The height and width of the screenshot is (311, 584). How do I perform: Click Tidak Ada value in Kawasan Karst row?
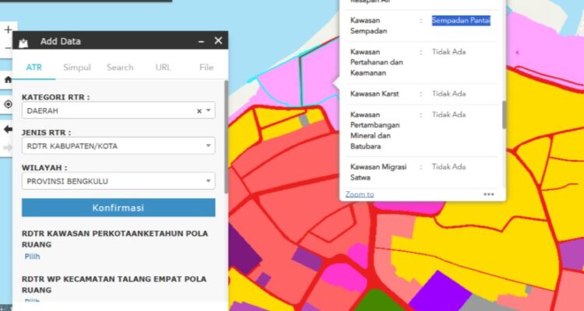(x=449, y=94)
